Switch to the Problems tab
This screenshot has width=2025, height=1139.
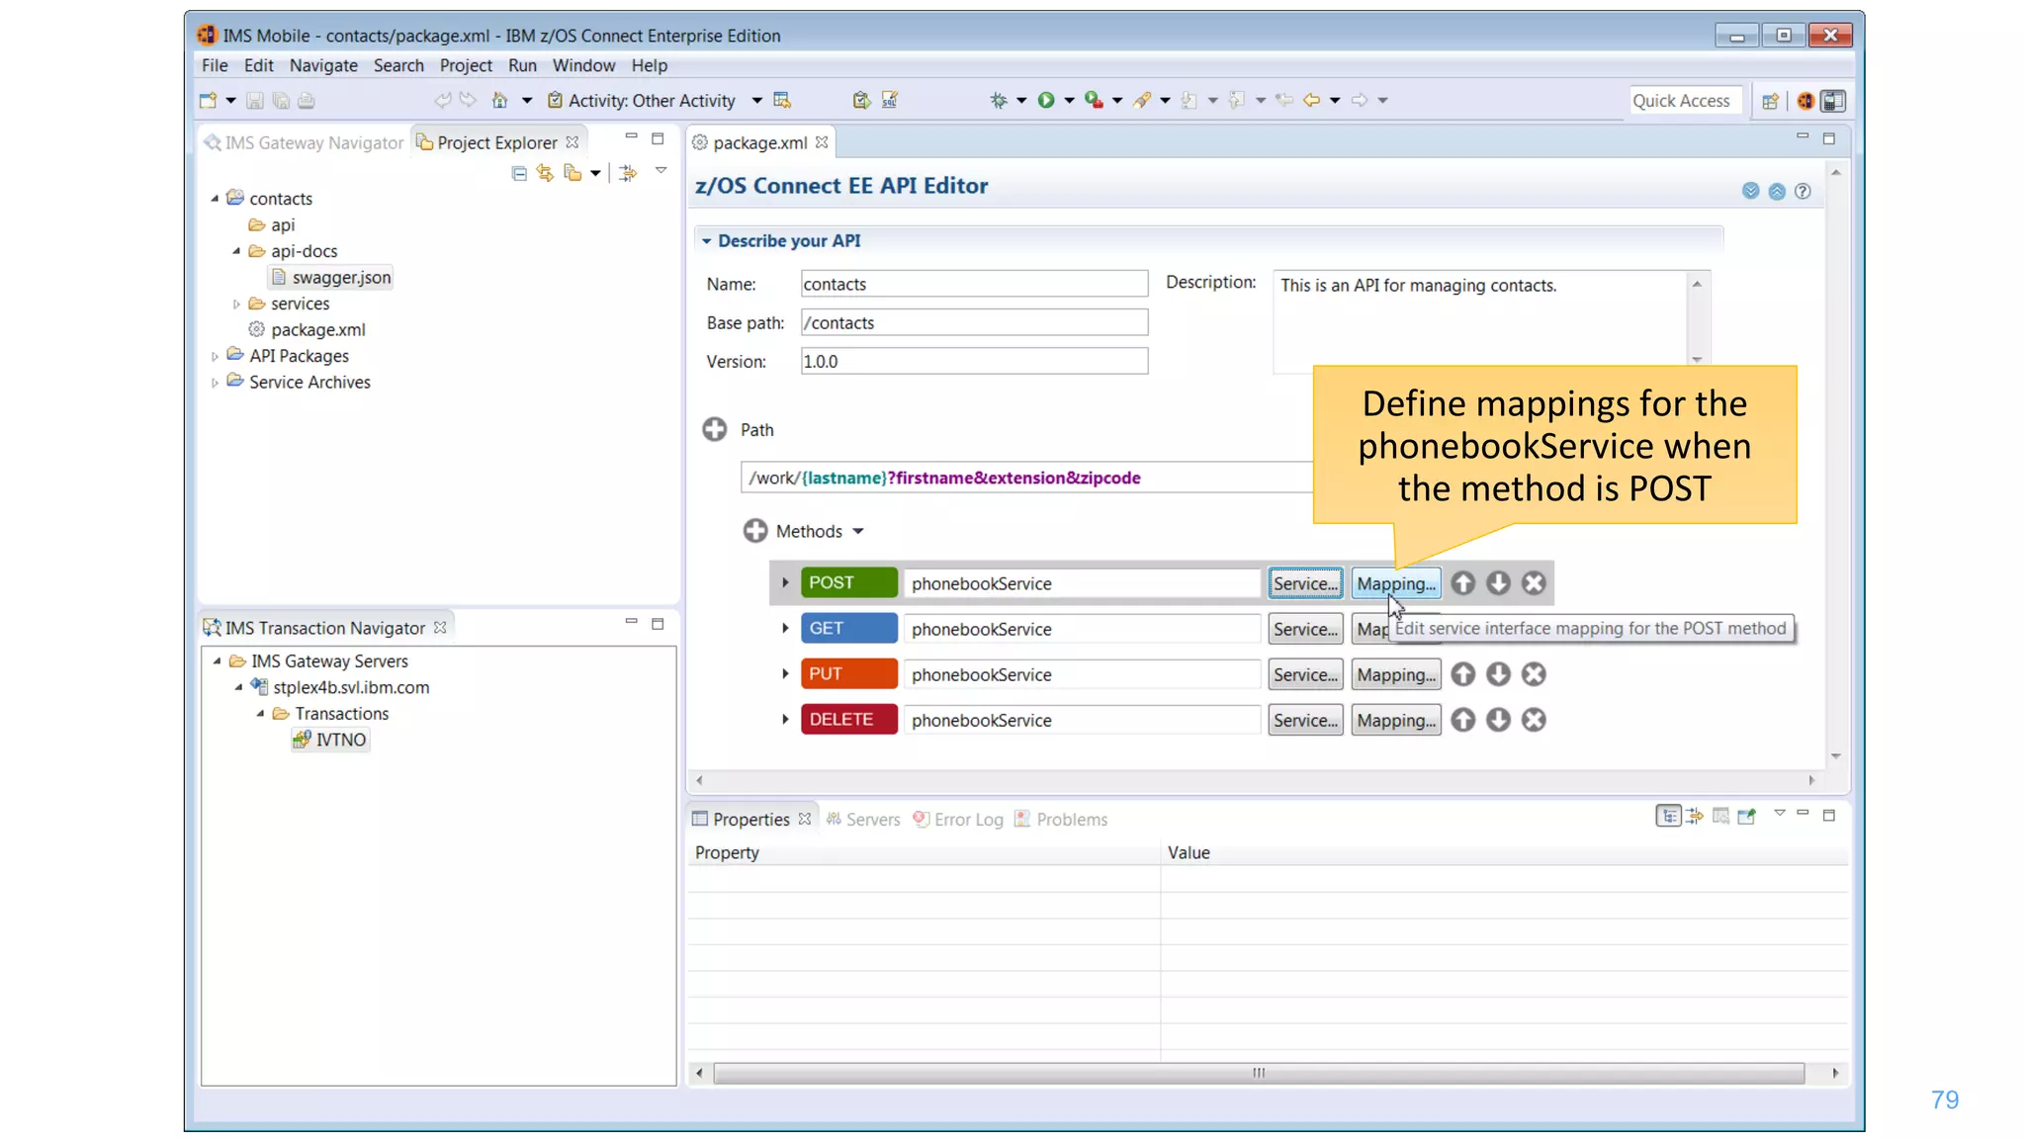click(x=1061, y=820)
